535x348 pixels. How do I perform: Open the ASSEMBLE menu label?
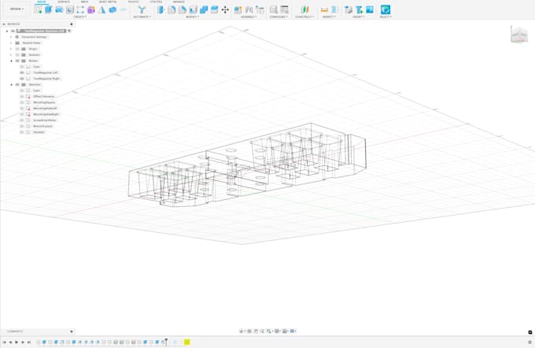point(249,17)
